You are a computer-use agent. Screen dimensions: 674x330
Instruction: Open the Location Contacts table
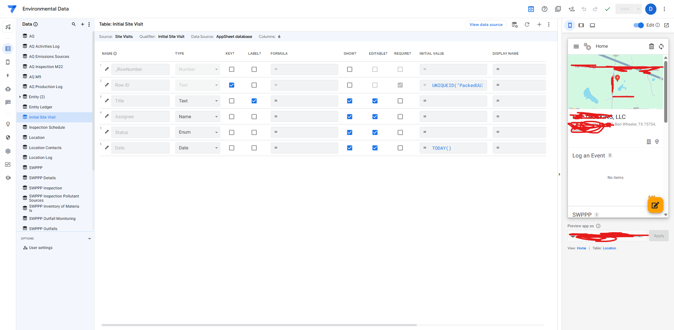[x=45, y=148]
